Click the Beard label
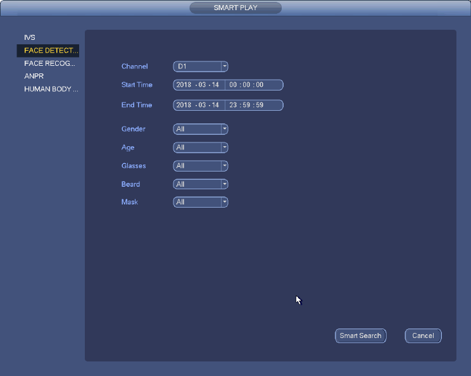Screen dimensions: 471x376 click(130, 184)
